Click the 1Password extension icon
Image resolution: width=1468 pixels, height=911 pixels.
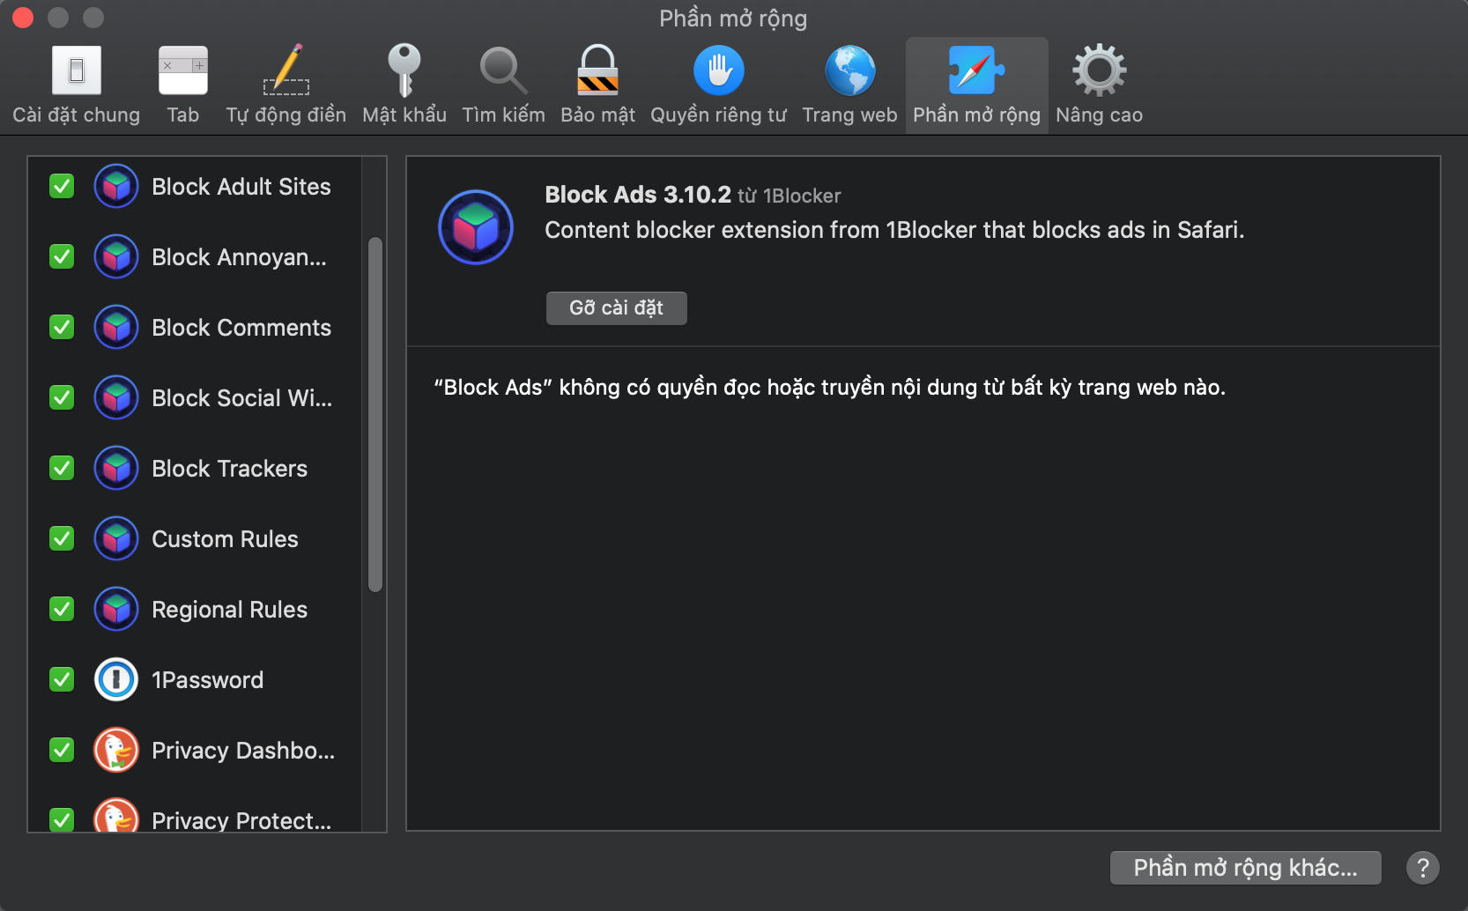[116, 679]
